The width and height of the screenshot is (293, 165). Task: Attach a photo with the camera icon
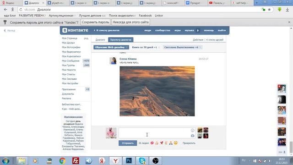pyautogui.click(x=192, y=136)
